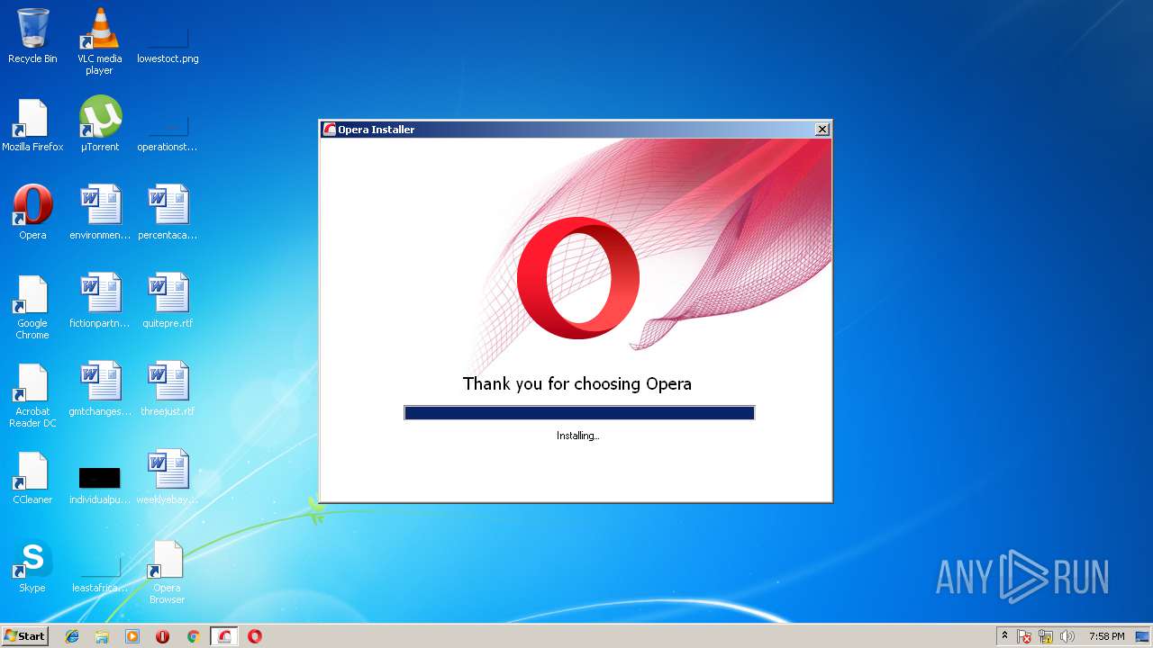The image size is (1153, 648).
Task: Select the individualpu... black thumbnail file
Action: [x=100, y=484]
